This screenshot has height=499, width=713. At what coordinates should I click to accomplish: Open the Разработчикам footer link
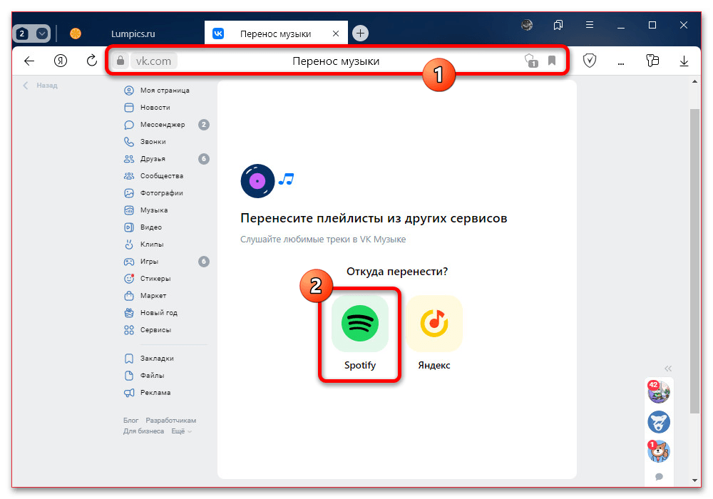(171, 421)
